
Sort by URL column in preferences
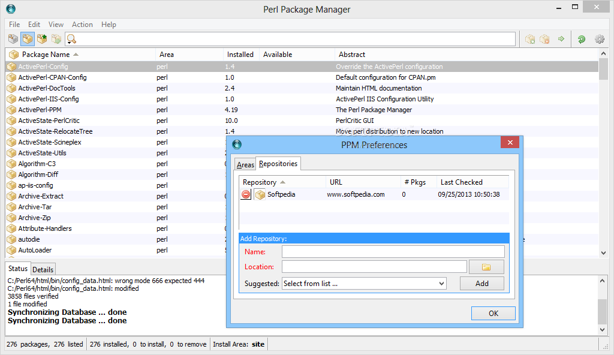(x=363, y=182)
